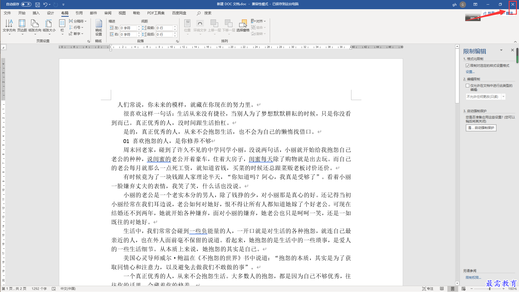519x292 pixels.
Task: Click the 批注 comments button
Action: [507, 13]
